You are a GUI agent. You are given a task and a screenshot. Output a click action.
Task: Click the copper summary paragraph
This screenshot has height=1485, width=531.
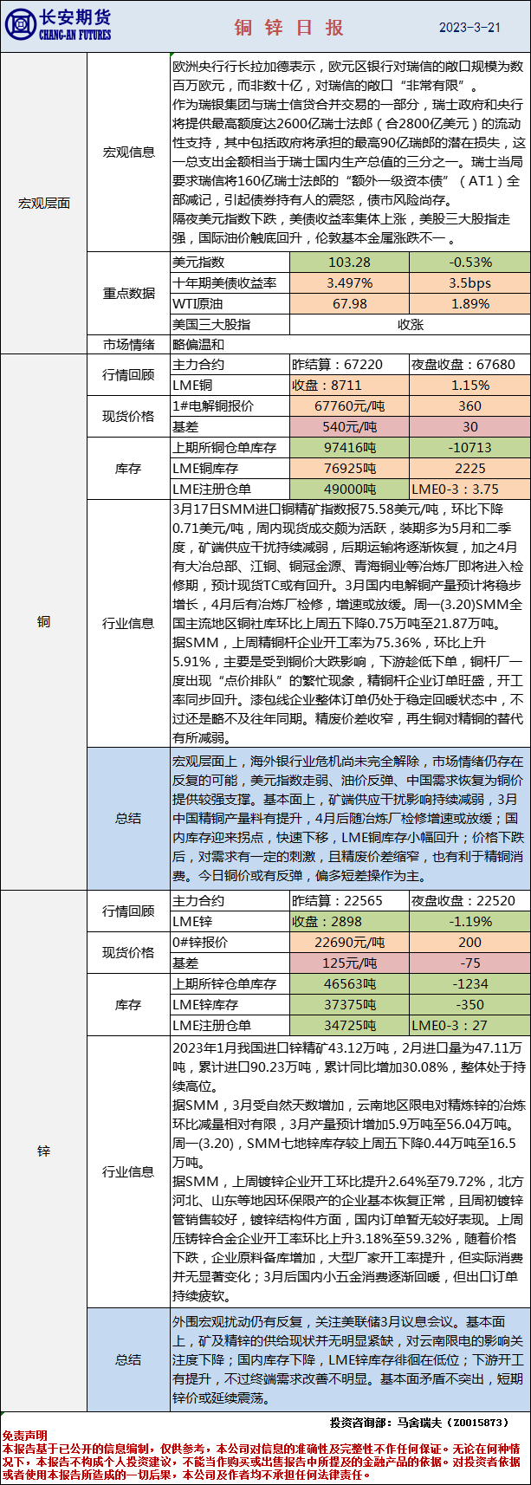[x=350, y=819]
